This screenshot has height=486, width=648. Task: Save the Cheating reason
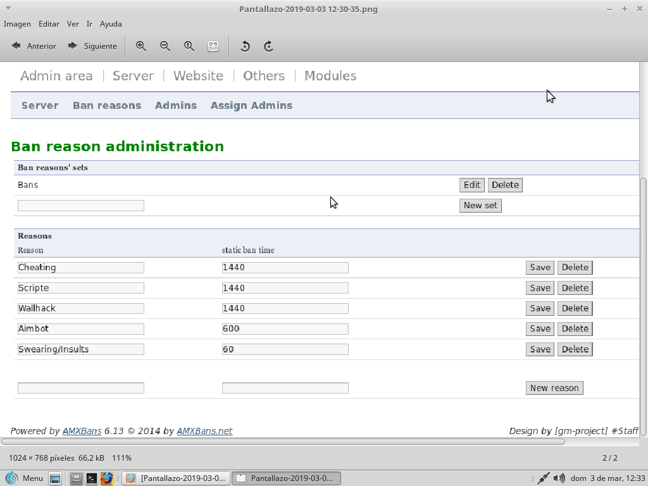tap(540, 268)
